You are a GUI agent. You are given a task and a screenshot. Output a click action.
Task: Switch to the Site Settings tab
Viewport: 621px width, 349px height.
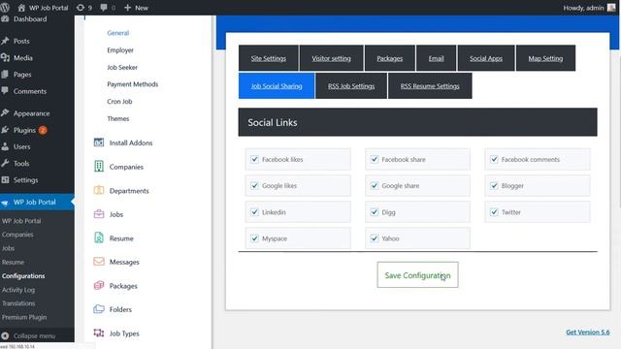coord(269,58)
